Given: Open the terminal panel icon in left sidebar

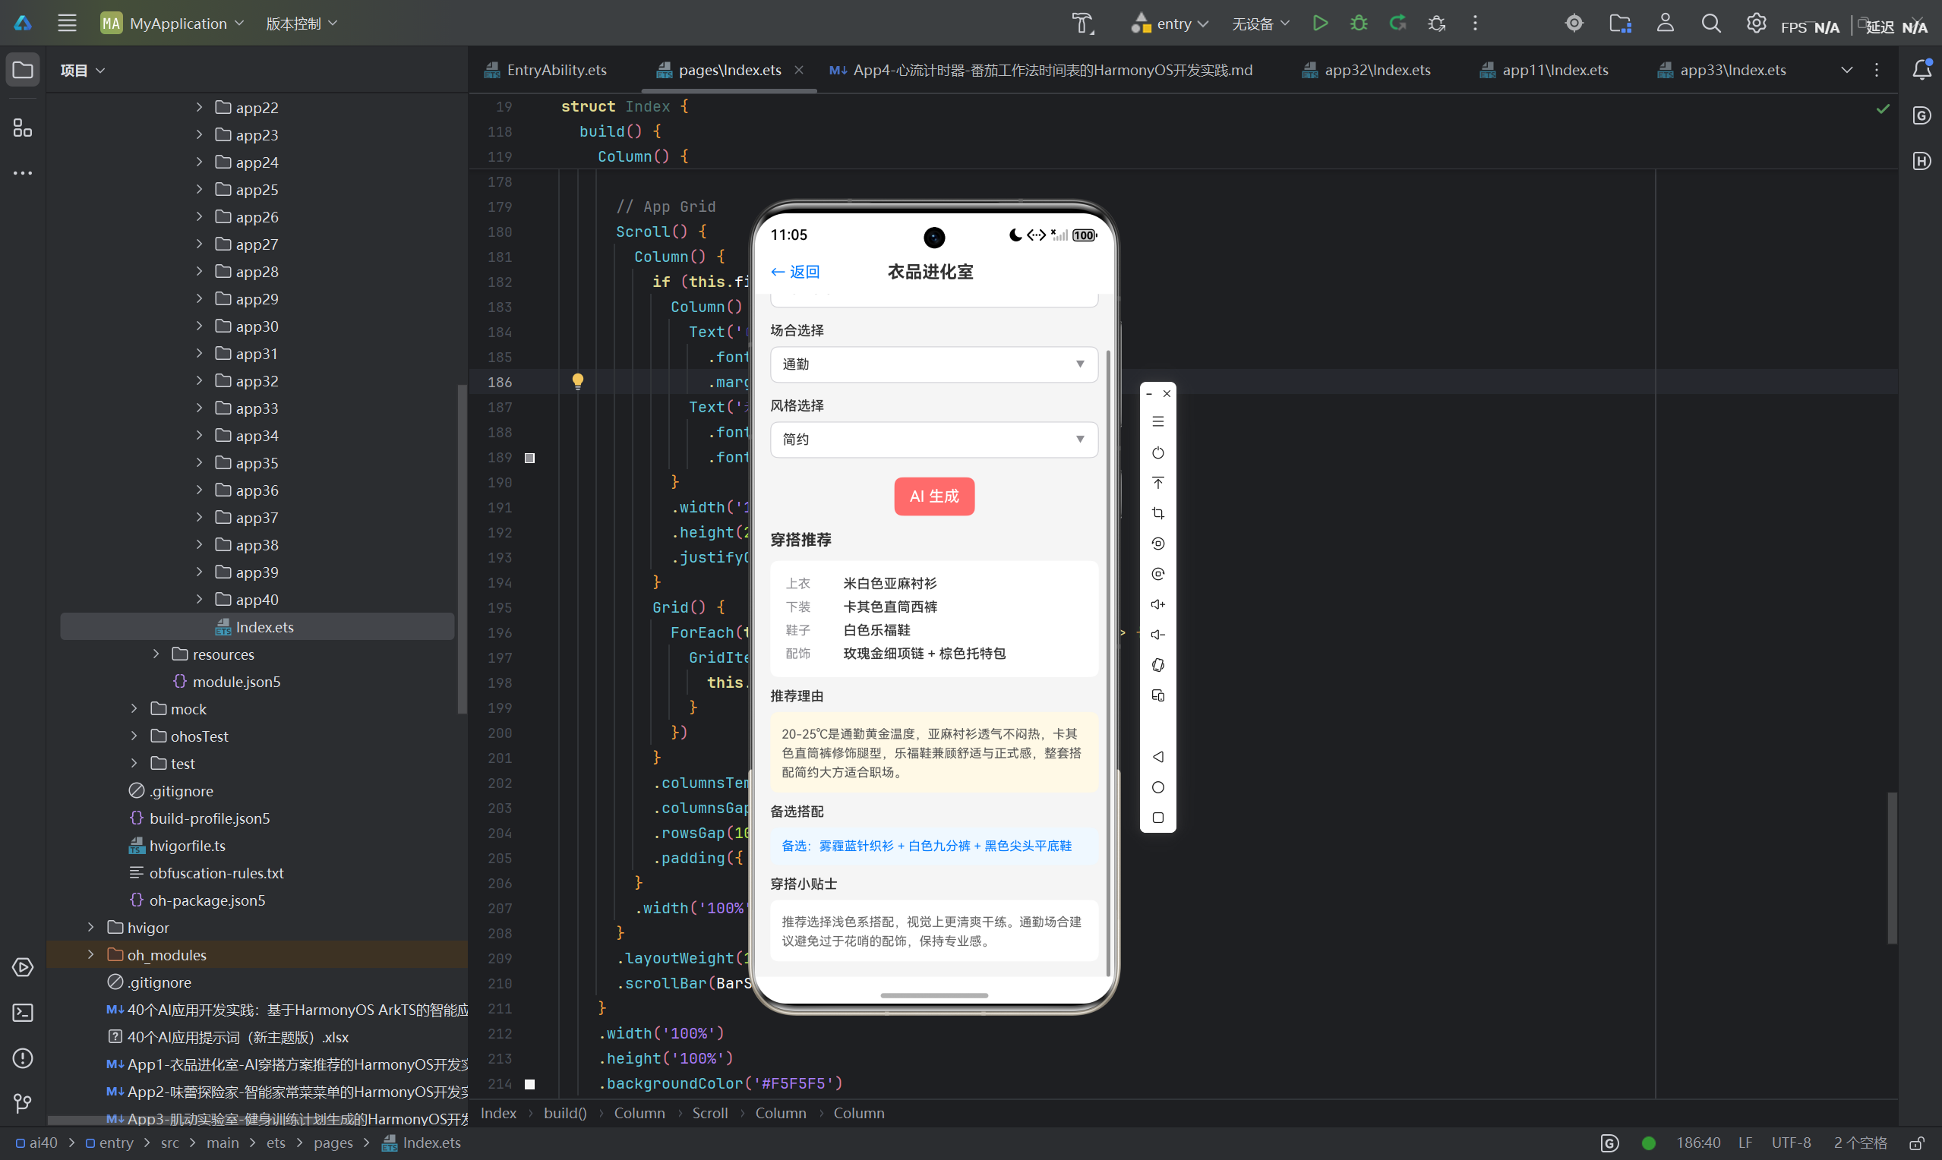Looking at the screenshot, I should tap(23, 1013).
